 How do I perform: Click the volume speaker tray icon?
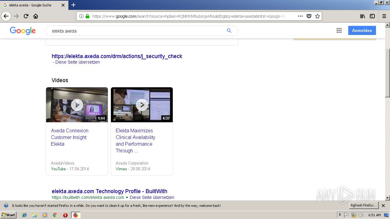coord(361,215)
